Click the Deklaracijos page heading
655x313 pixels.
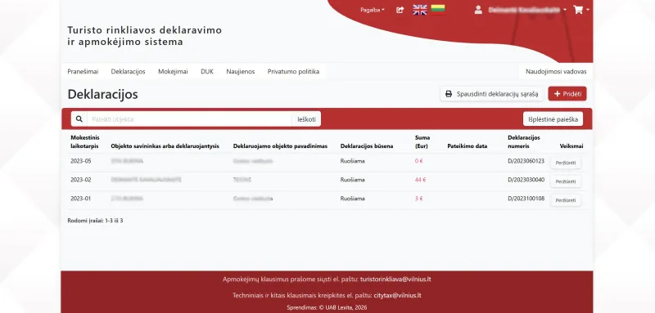pos(103,94)
